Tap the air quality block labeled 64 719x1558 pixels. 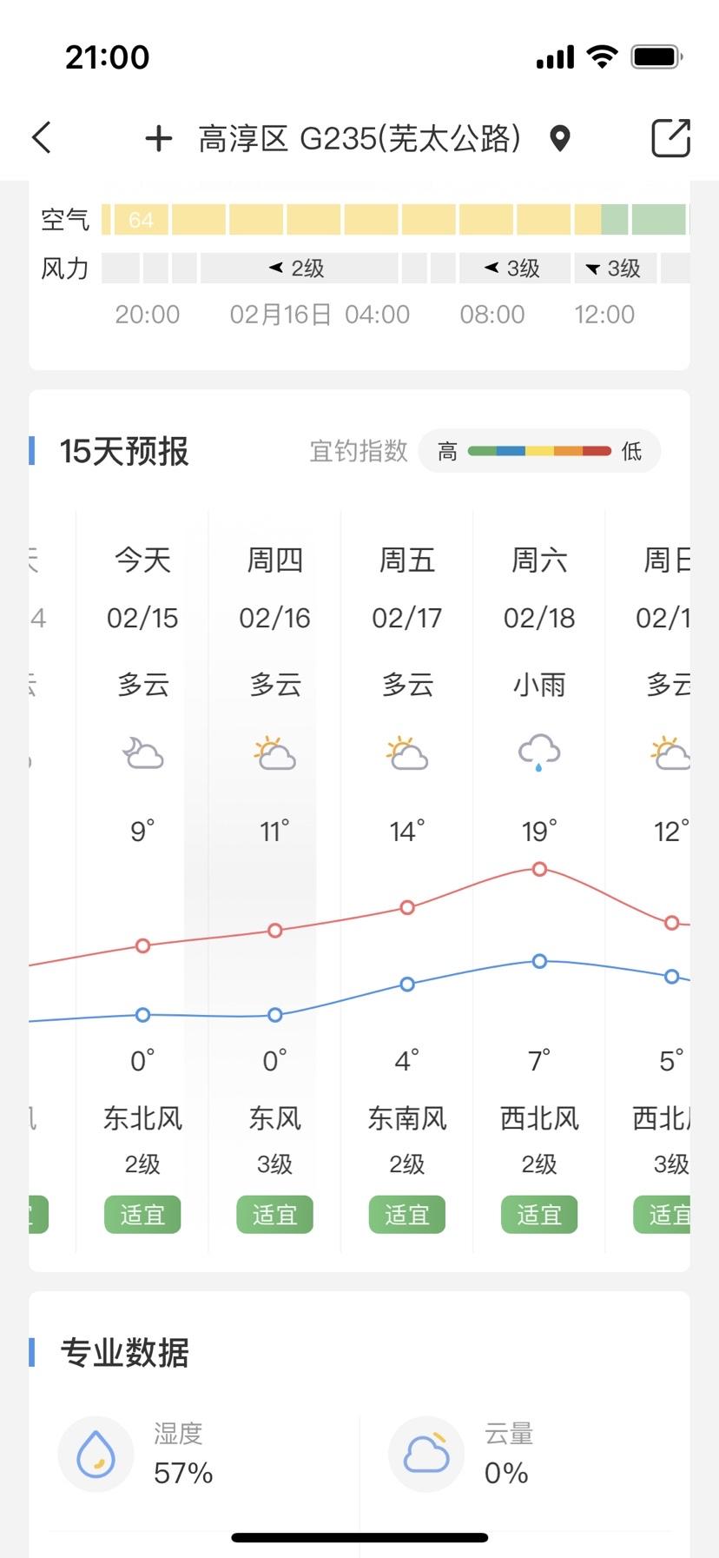[x=141, y=220]
